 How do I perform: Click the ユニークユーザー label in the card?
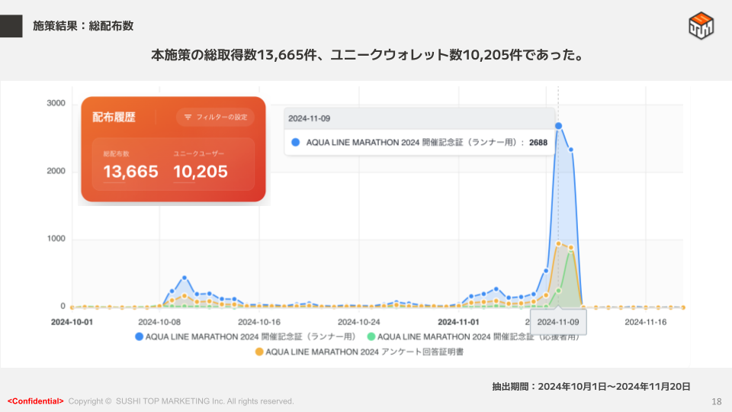click(198, 153)
